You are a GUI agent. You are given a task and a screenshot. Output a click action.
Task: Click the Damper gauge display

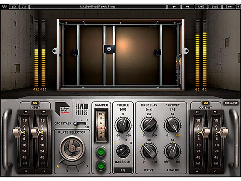[x=101, y=125]
